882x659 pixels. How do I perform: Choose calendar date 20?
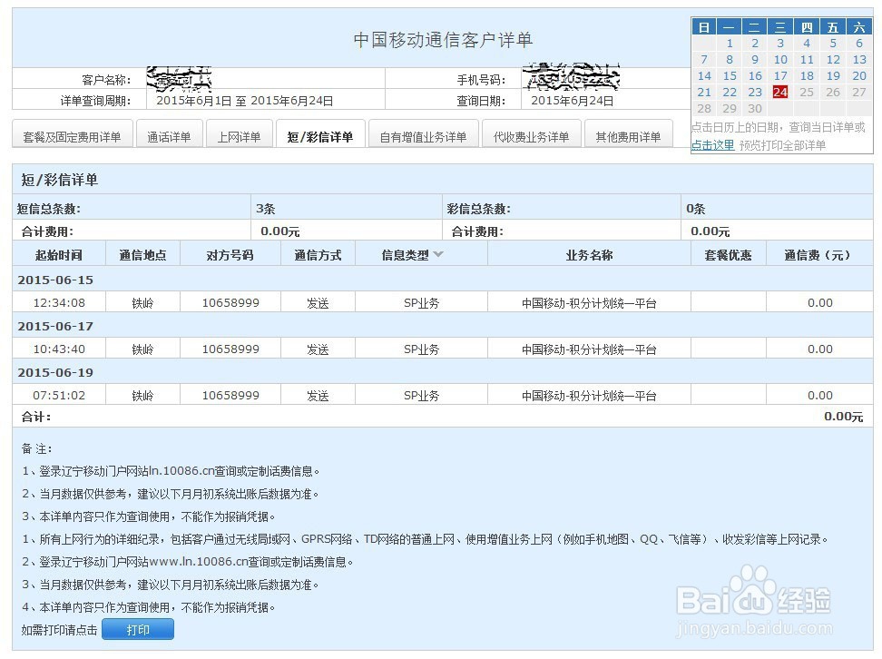coord(859,76)
